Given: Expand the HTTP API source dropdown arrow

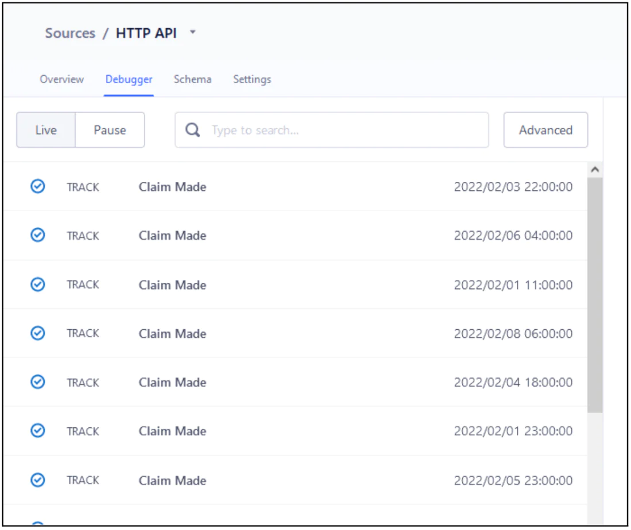Looking at the screenshot, I should pos(193,33).
